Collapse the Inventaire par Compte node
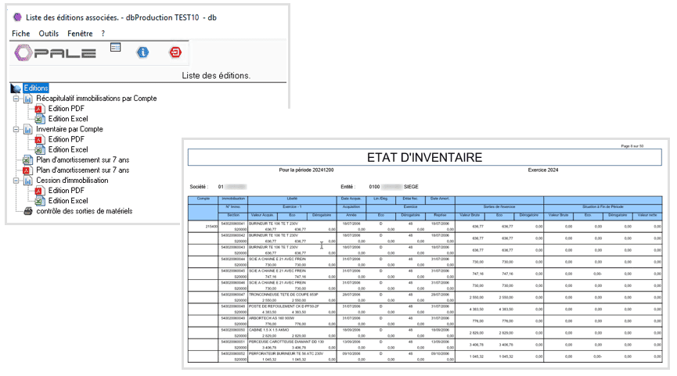The height and width of the screenshot is (376, 677). (x=16, y=129)
